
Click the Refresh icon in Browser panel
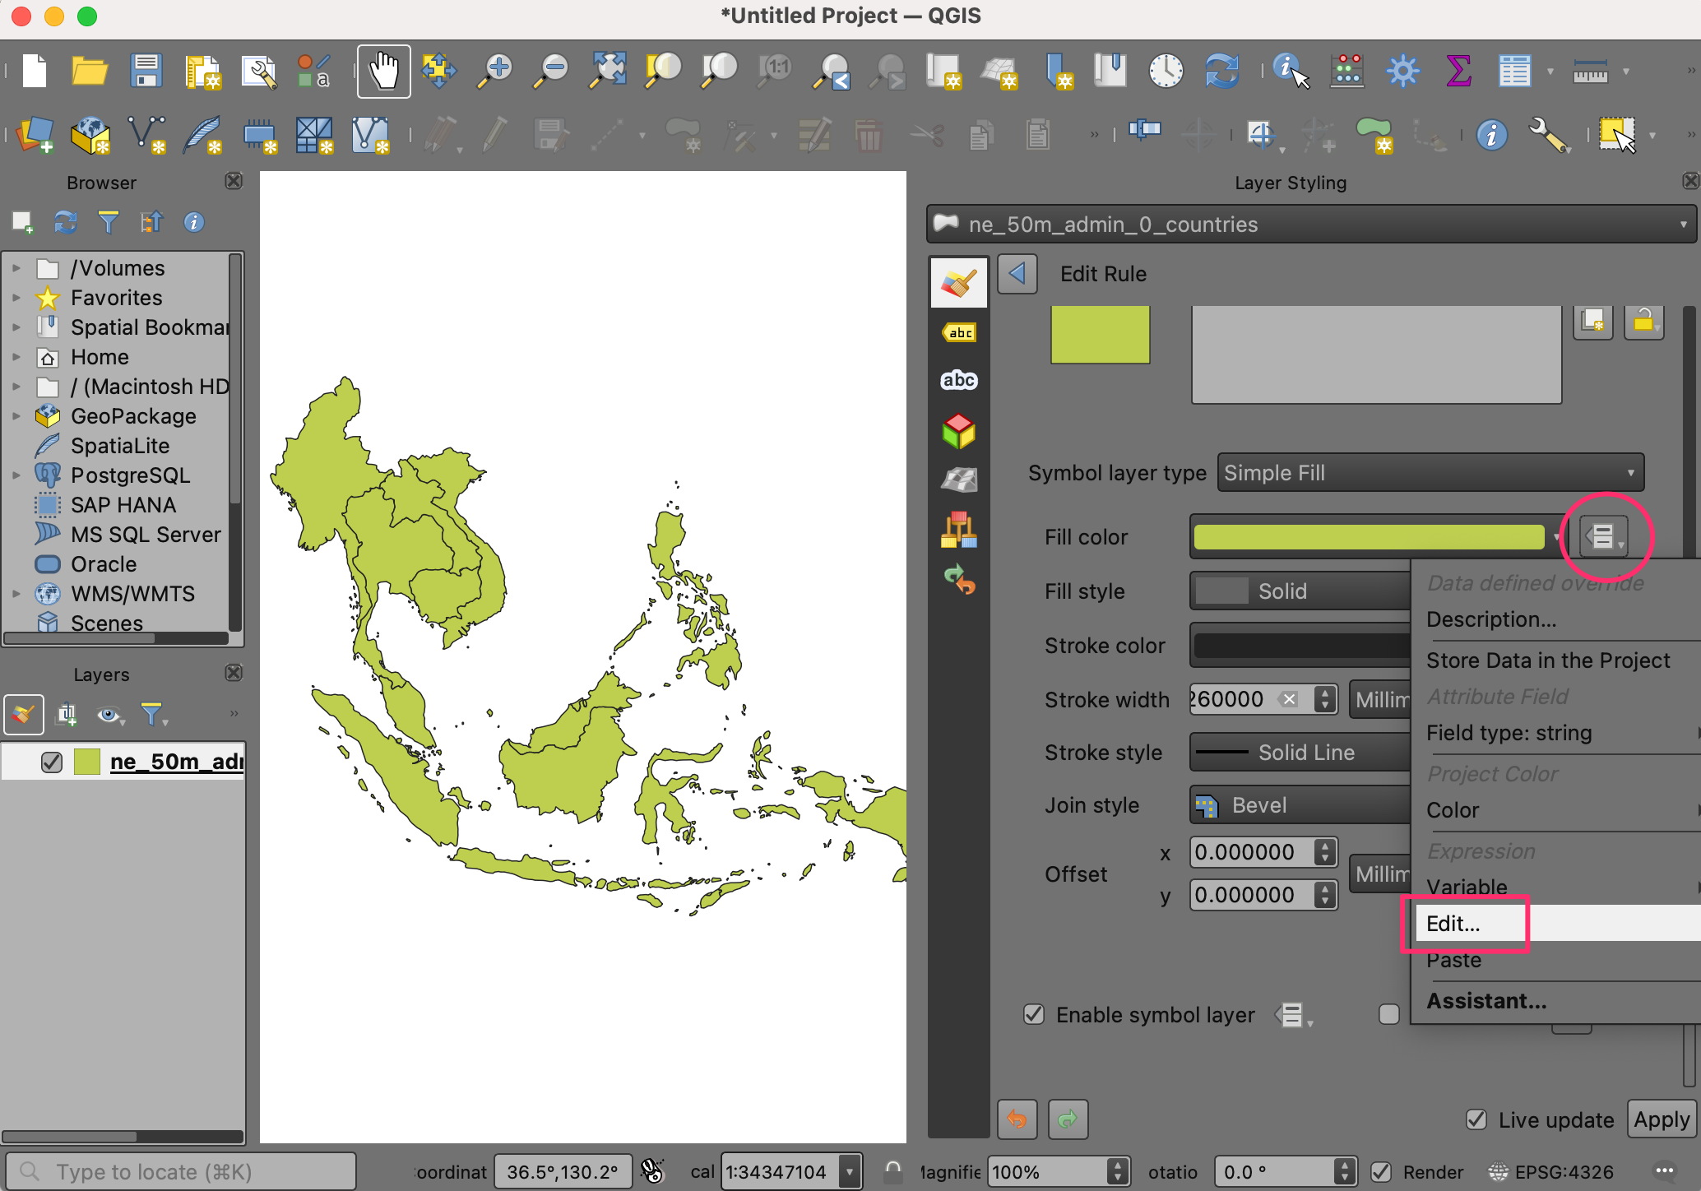[x=66, y=222]
